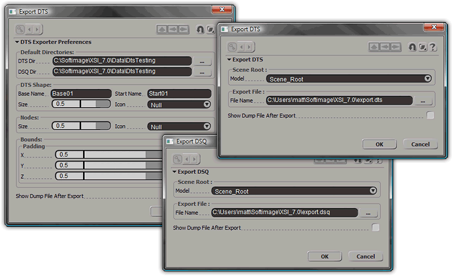Open the DTS Shape Icon dropdown
The height and width of the screenshot is (277, 452).
pyautogui.click(x=179, y=104)
